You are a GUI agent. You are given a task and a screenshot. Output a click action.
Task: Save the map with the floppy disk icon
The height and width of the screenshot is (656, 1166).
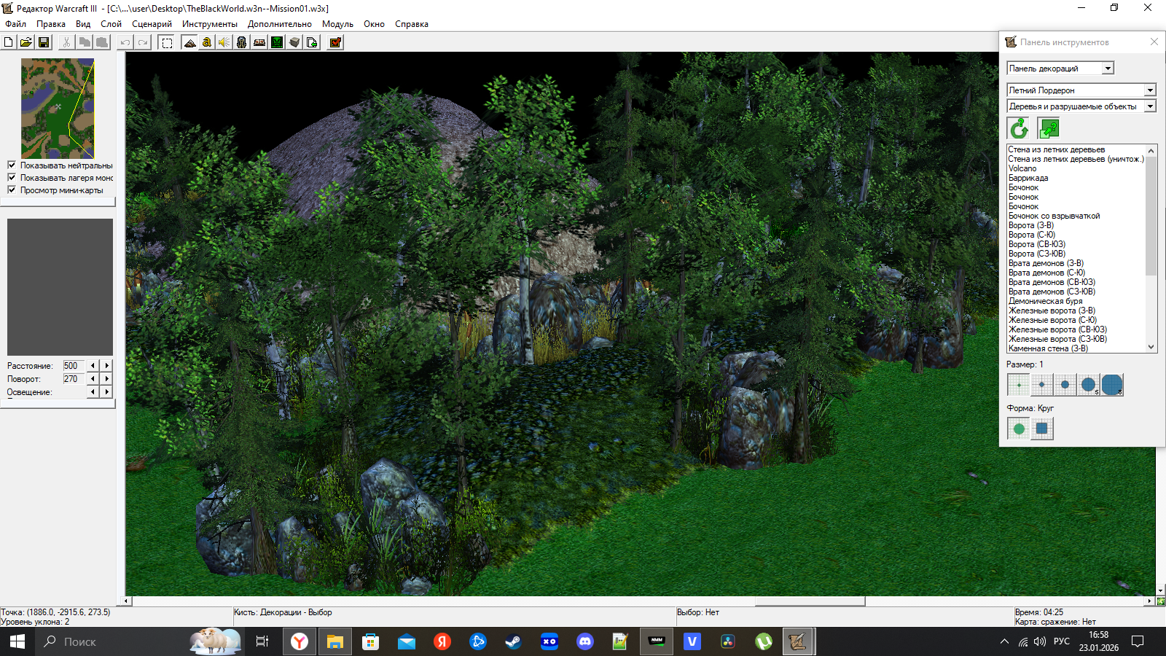point(44,42)
